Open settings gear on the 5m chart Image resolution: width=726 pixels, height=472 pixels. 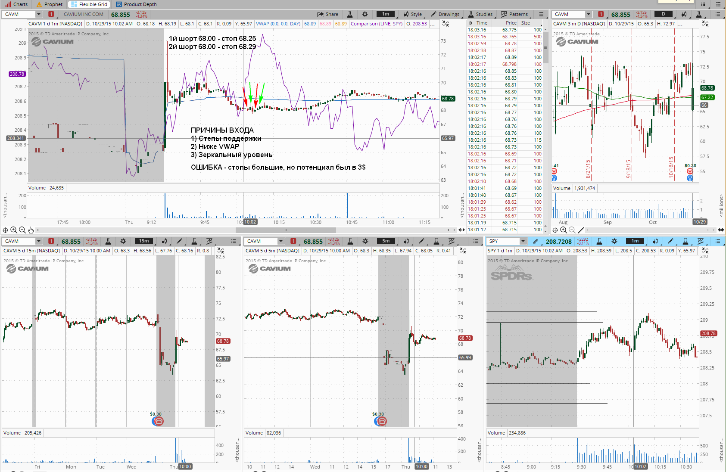(365, 241)
